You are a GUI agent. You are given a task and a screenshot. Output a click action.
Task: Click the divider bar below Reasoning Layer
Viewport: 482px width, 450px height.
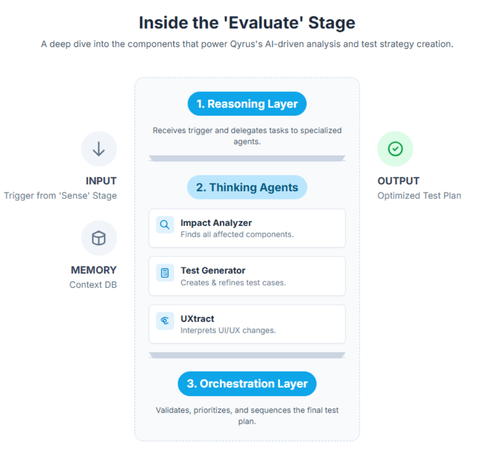[247, 158]
